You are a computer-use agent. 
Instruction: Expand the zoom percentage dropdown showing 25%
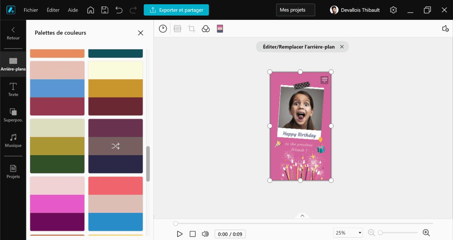pyautogui.click(x=348, y=232)
